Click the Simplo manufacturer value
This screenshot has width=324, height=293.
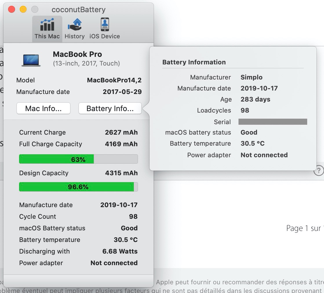pos(252,77)
